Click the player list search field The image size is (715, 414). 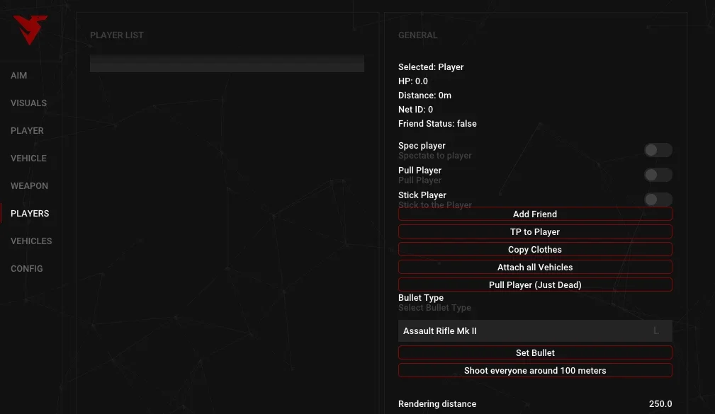point(227,64)
